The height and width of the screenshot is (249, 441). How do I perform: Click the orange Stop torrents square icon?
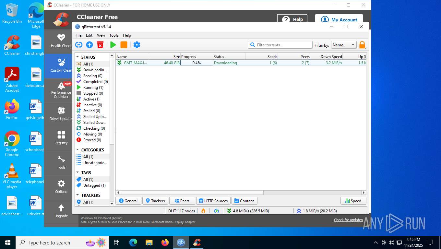[124, 45]
